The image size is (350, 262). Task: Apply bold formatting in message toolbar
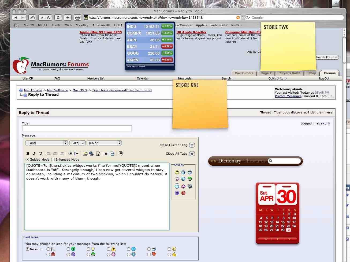(x=28, y=154)
